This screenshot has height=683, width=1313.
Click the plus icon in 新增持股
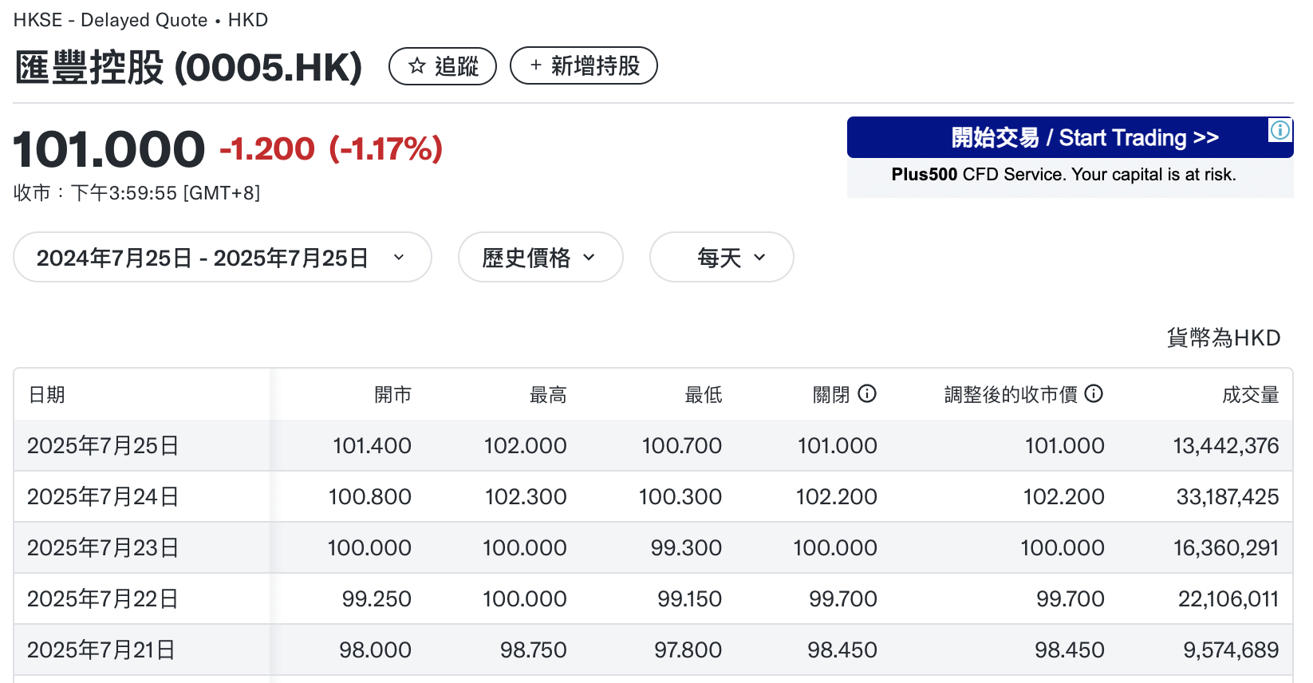(535, 65)
